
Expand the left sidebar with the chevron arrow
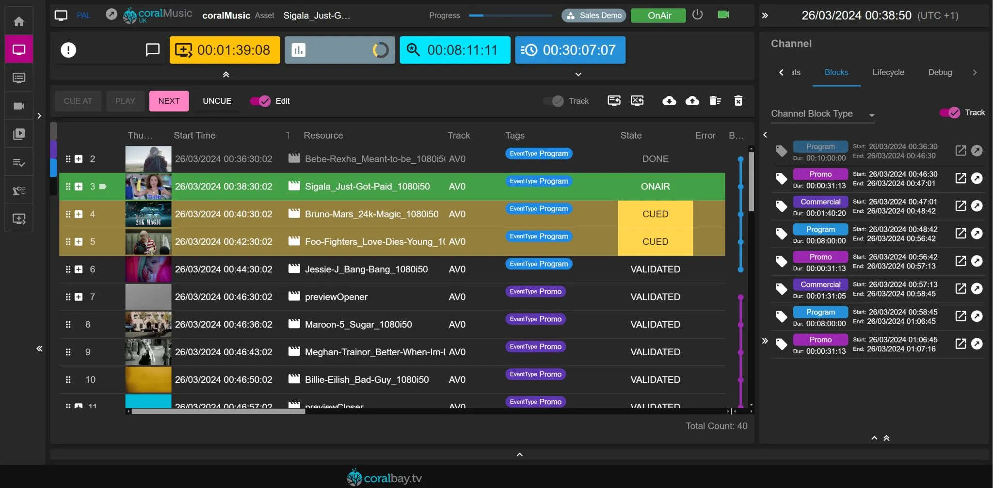click(39, 116)
